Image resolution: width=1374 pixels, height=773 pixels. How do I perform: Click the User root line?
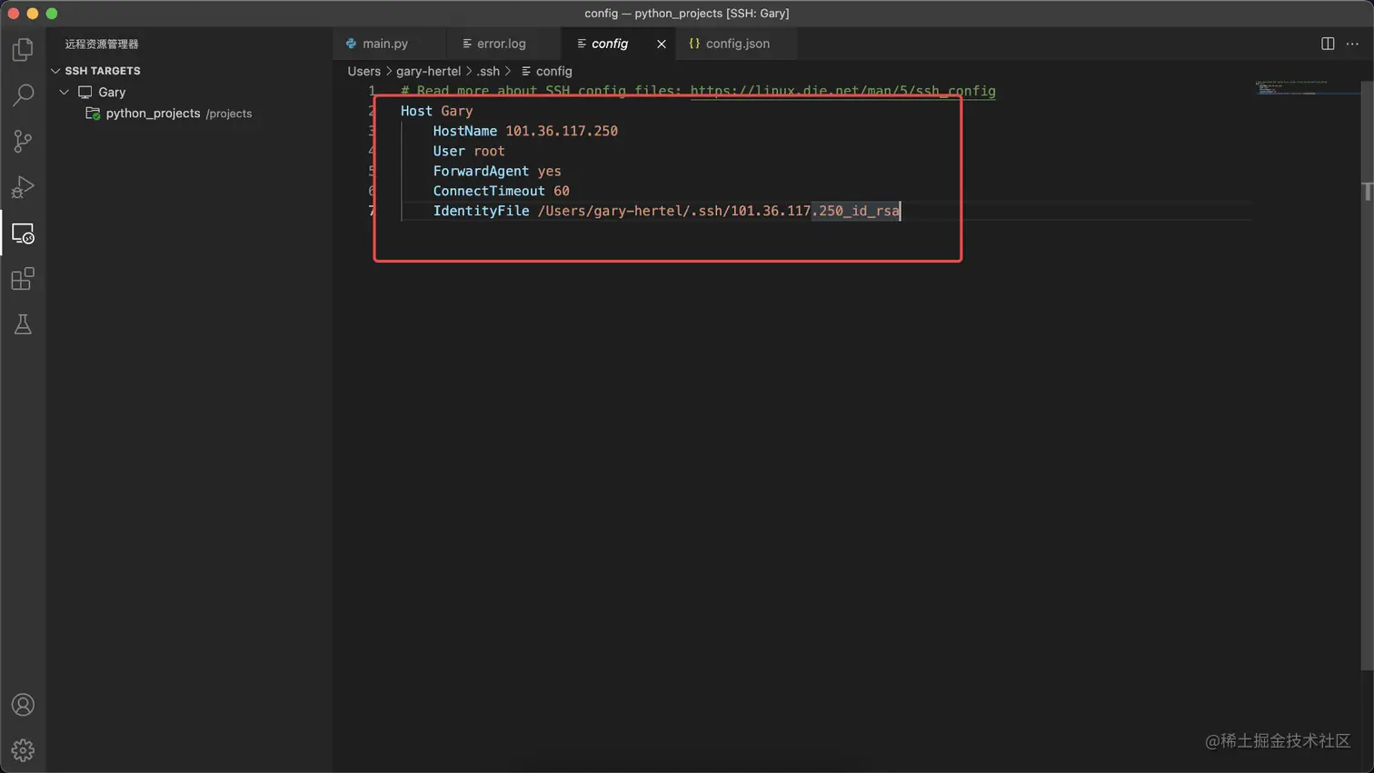[469, 151]
